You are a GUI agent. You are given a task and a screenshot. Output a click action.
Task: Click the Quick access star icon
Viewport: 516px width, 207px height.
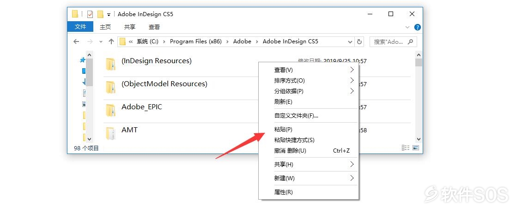pyautogui.click(x=83, y=60)
